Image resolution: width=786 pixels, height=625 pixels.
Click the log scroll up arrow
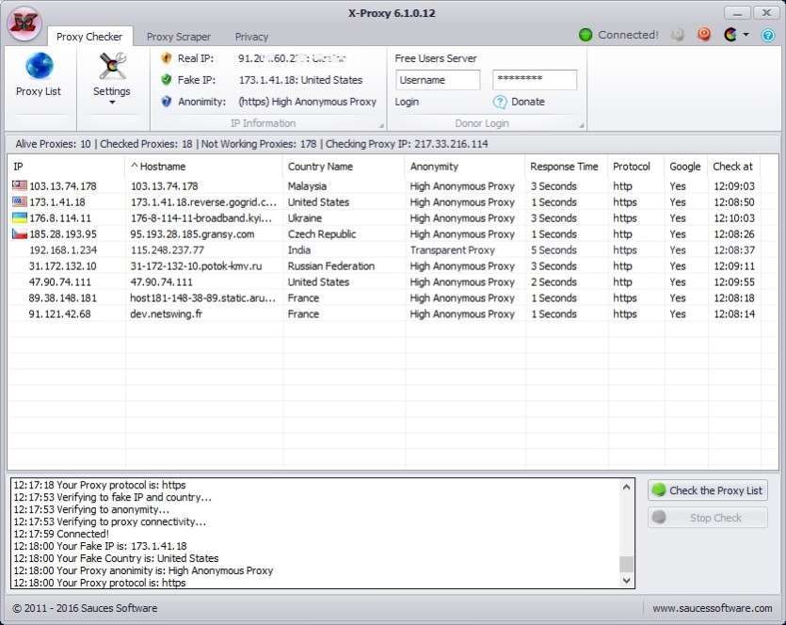[x=626, y=487]
